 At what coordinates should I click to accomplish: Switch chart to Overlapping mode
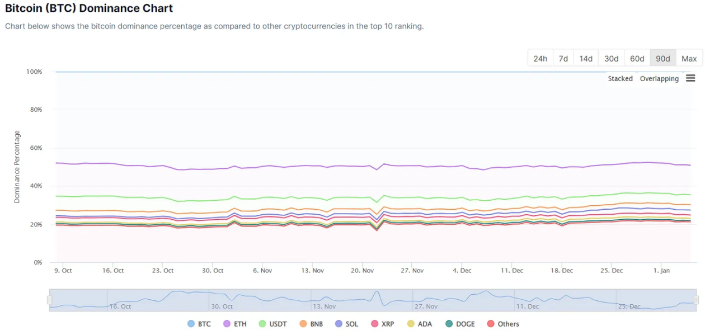pyautogui.click(x=659, y=79)
